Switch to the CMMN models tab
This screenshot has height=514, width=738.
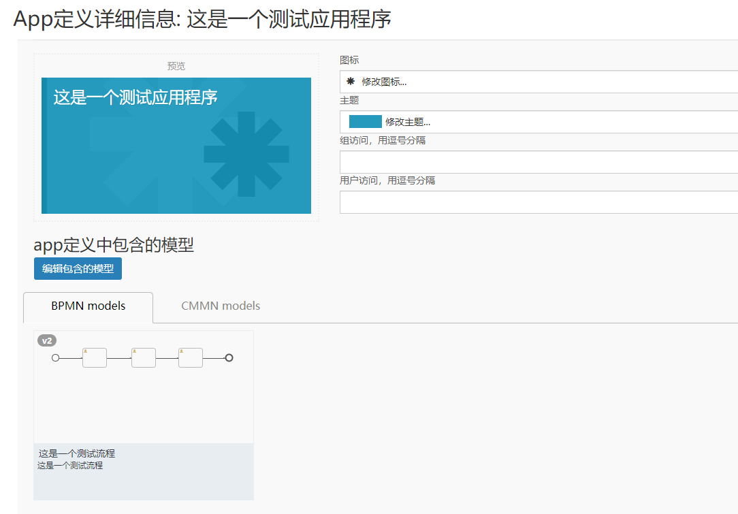[x=221, y=306]
